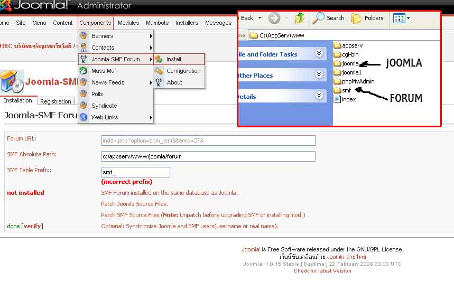Expand the Other Places panel
454x281 pixels.
[319, 74]
